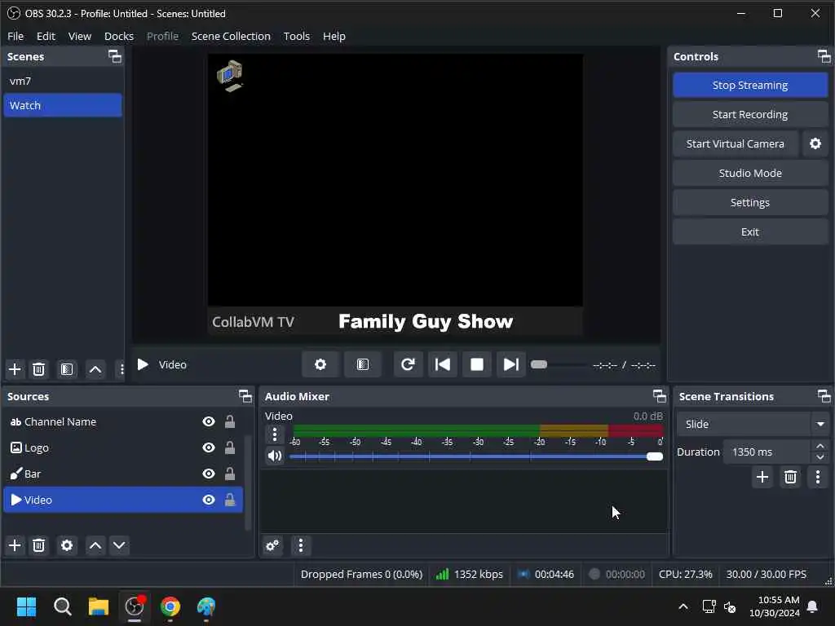Open OBS Settings from Controls

(x=750, y=202)
